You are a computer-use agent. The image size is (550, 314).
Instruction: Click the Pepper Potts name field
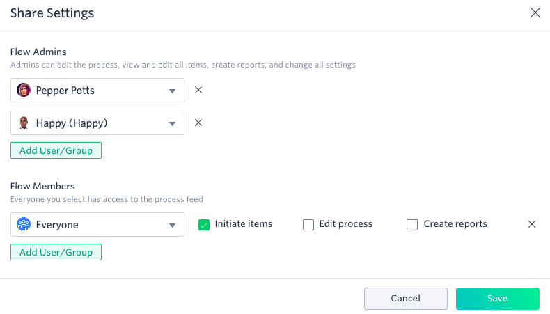pos(97,91)
